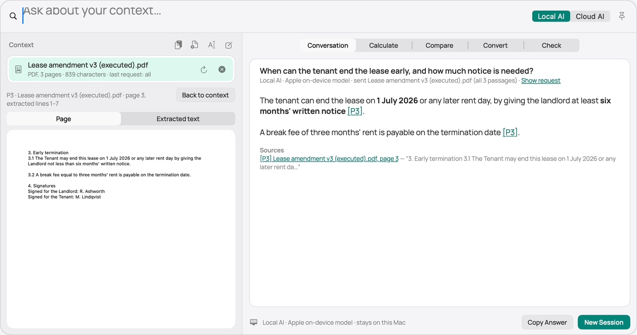Click the [P3] citation after 'termination date'
Image resolution: width=637 pixels, height=335 pixels.
(510, 132)
